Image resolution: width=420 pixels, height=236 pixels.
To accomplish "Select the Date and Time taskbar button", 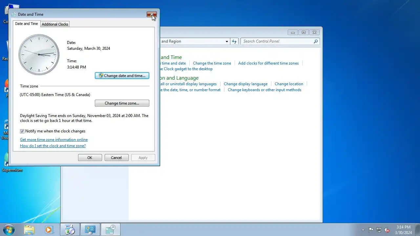I will click(x=111, y=229).
